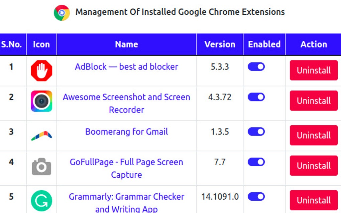This screenshot has height=213, width=341.
Task: Disable Boomerang for Gmail
Action: click(x=256, y=132)
